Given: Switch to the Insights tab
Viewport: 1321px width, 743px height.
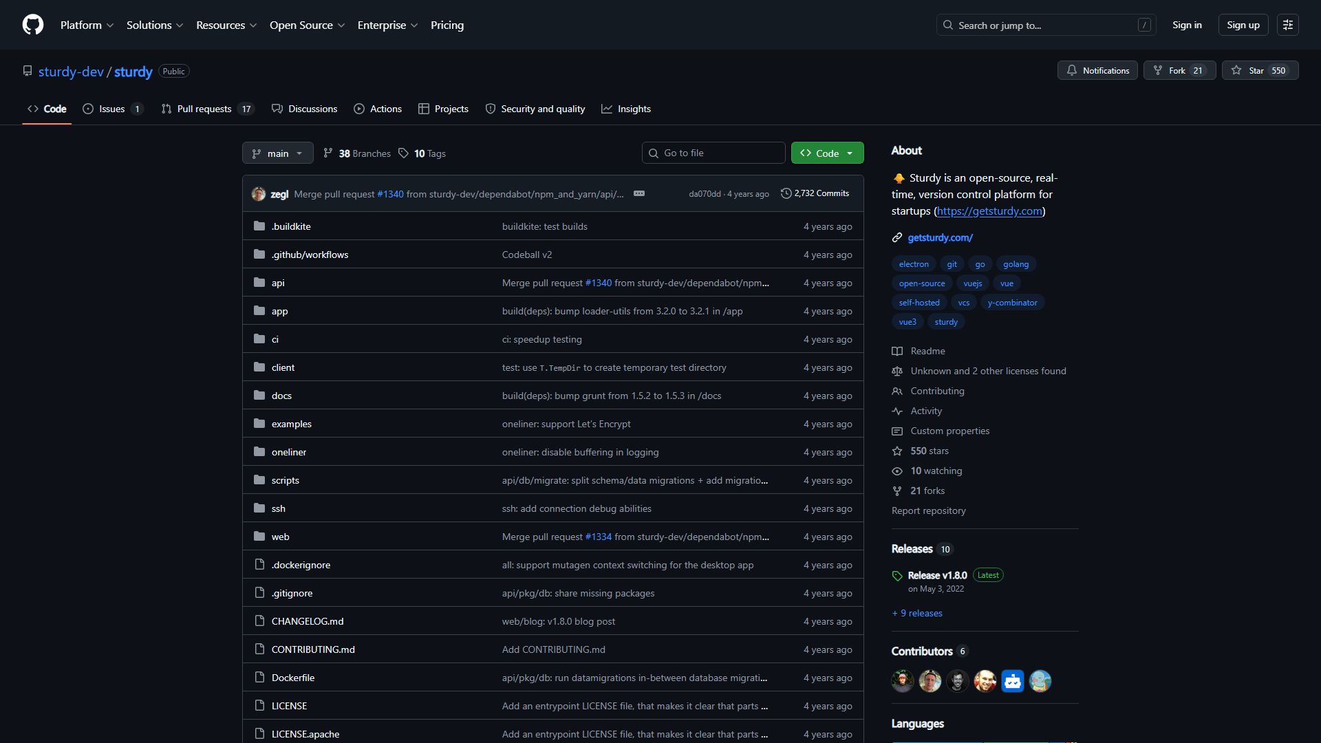Looking at the screenshot, I should pos(626,109).
